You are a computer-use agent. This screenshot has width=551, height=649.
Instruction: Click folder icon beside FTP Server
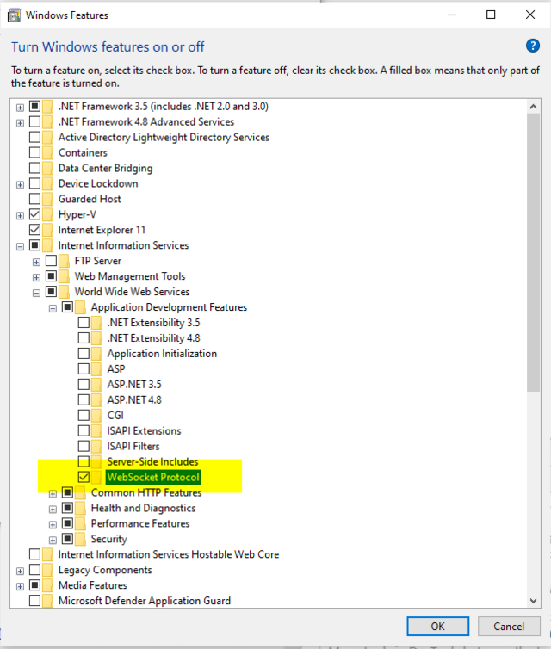(x=65, y=261)
